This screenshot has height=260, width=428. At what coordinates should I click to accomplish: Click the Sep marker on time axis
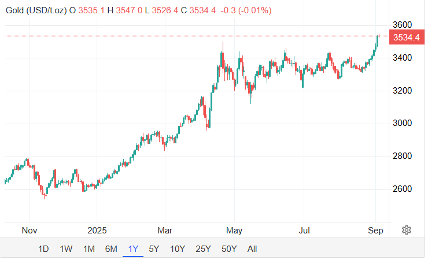[376, 230]
